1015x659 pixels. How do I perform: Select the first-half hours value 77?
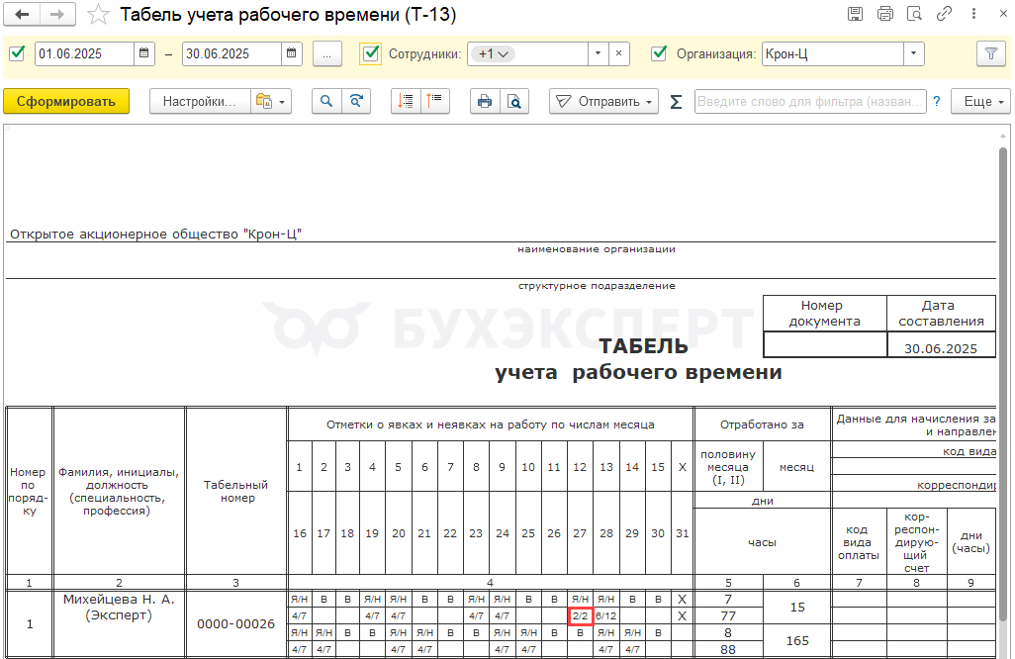coord(728,616)
